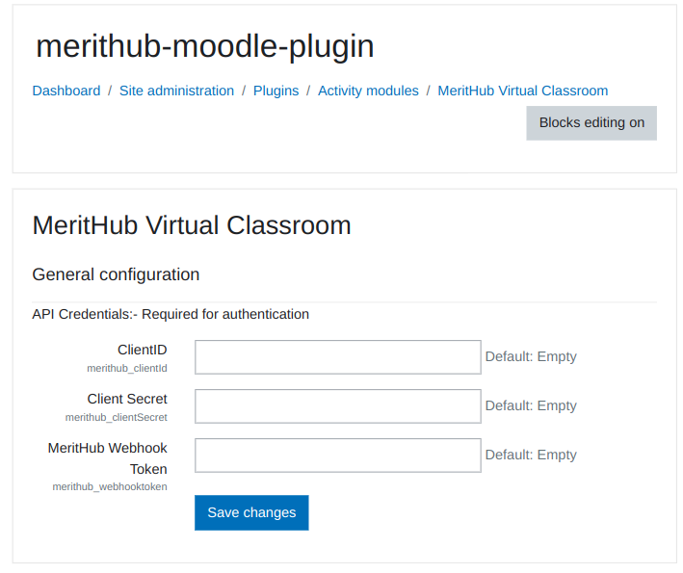Open the Dashboard breadcrumb link
This screenshot has width=683, height=573.
tap(66, 91)
